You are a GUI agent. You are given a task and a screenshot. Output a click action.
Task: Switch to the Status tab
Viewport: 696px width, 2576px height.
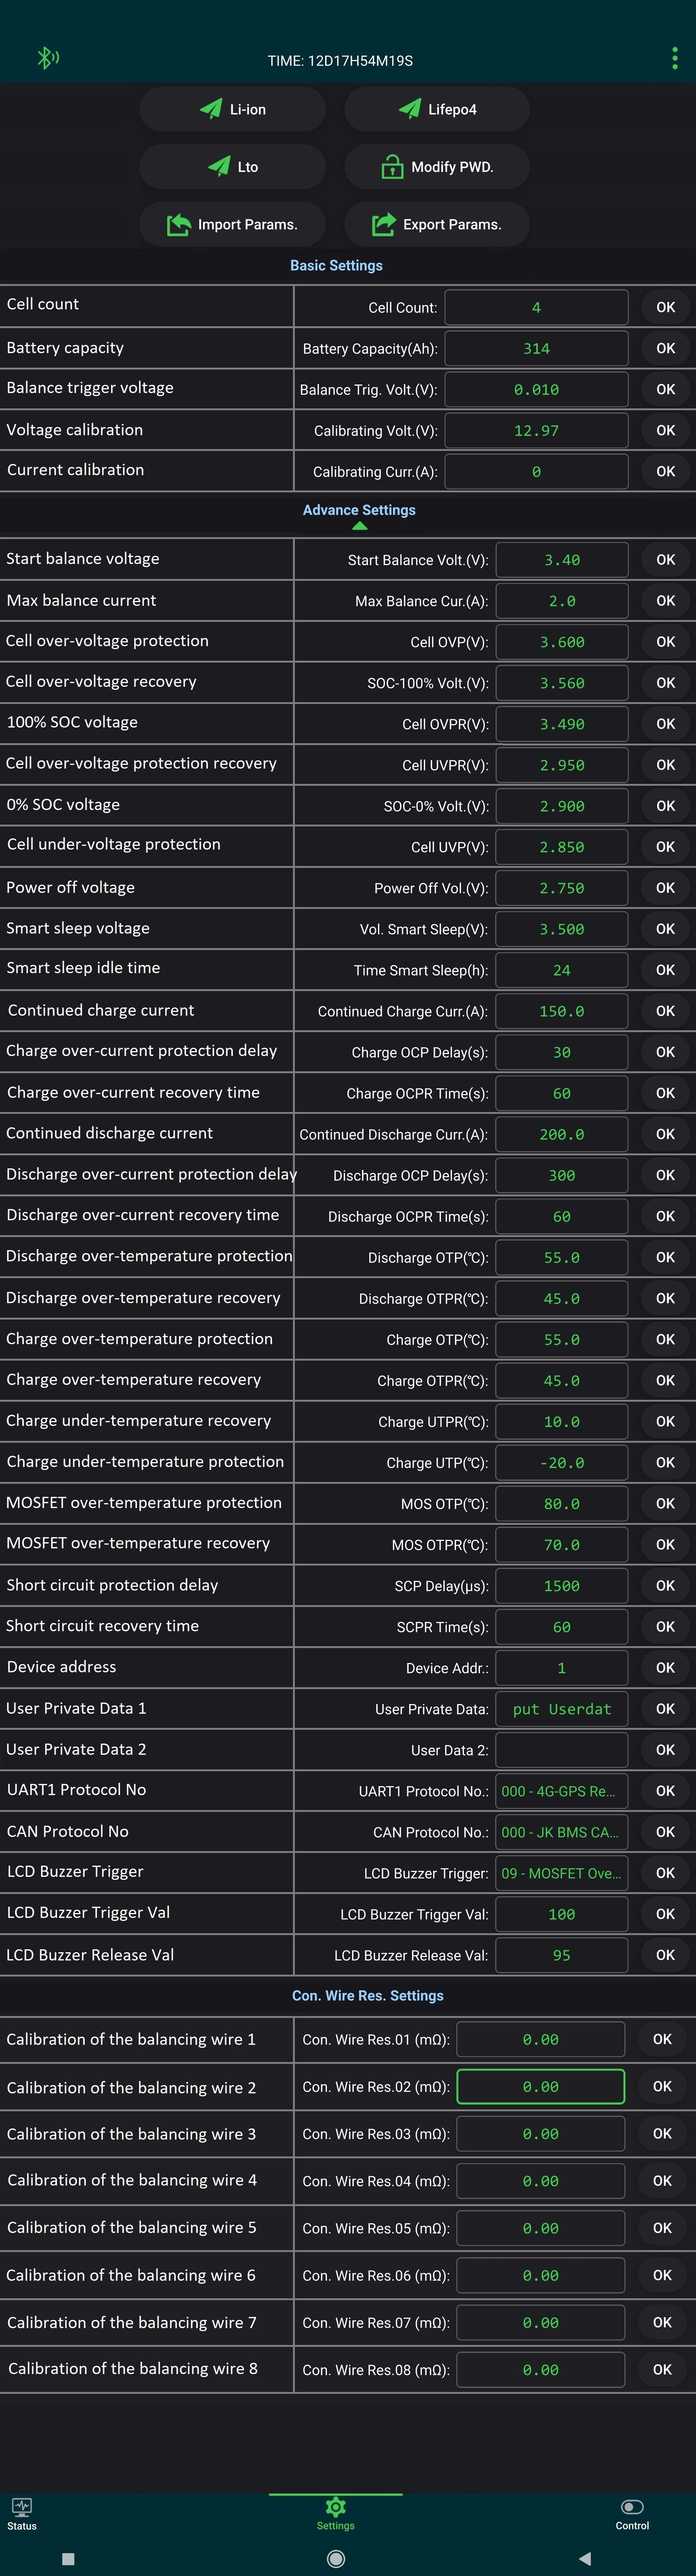(x=22, y=2513)
